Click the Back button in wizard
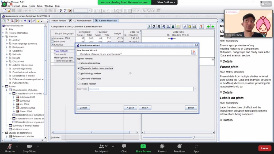The image size is (274, 154). click(x=130, y=108)
